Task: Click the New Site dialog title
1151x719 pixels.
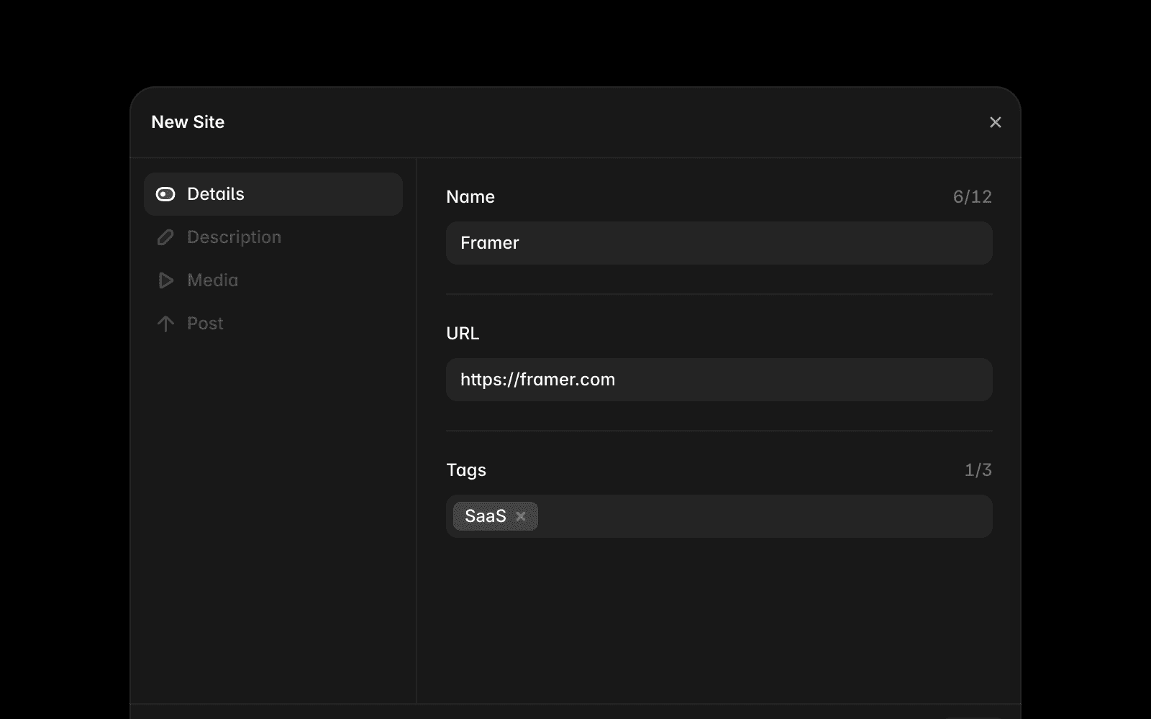Action: (x=188, y=122)
